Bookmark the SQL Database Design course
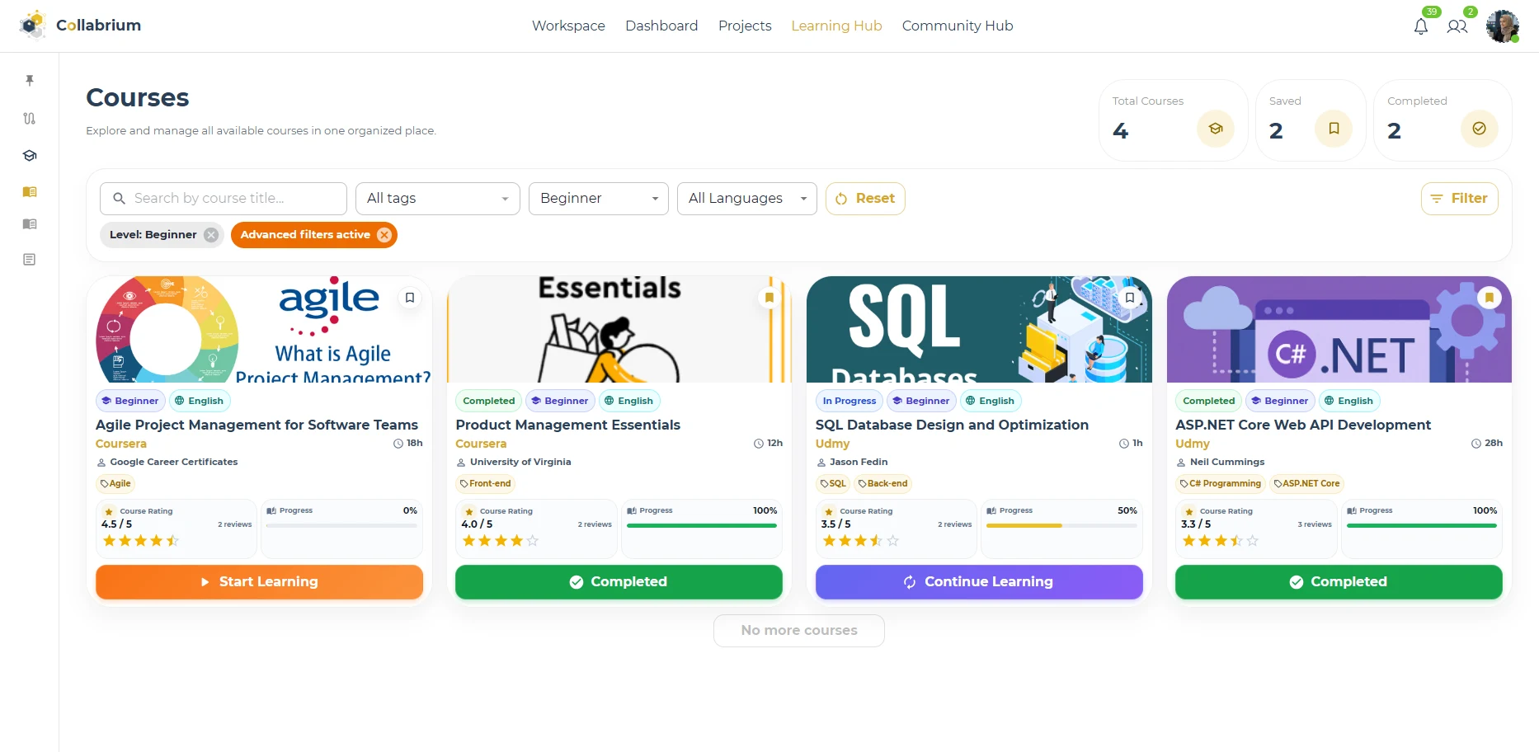Screen dimensions: 1539x752 (x=1130, y=298)
